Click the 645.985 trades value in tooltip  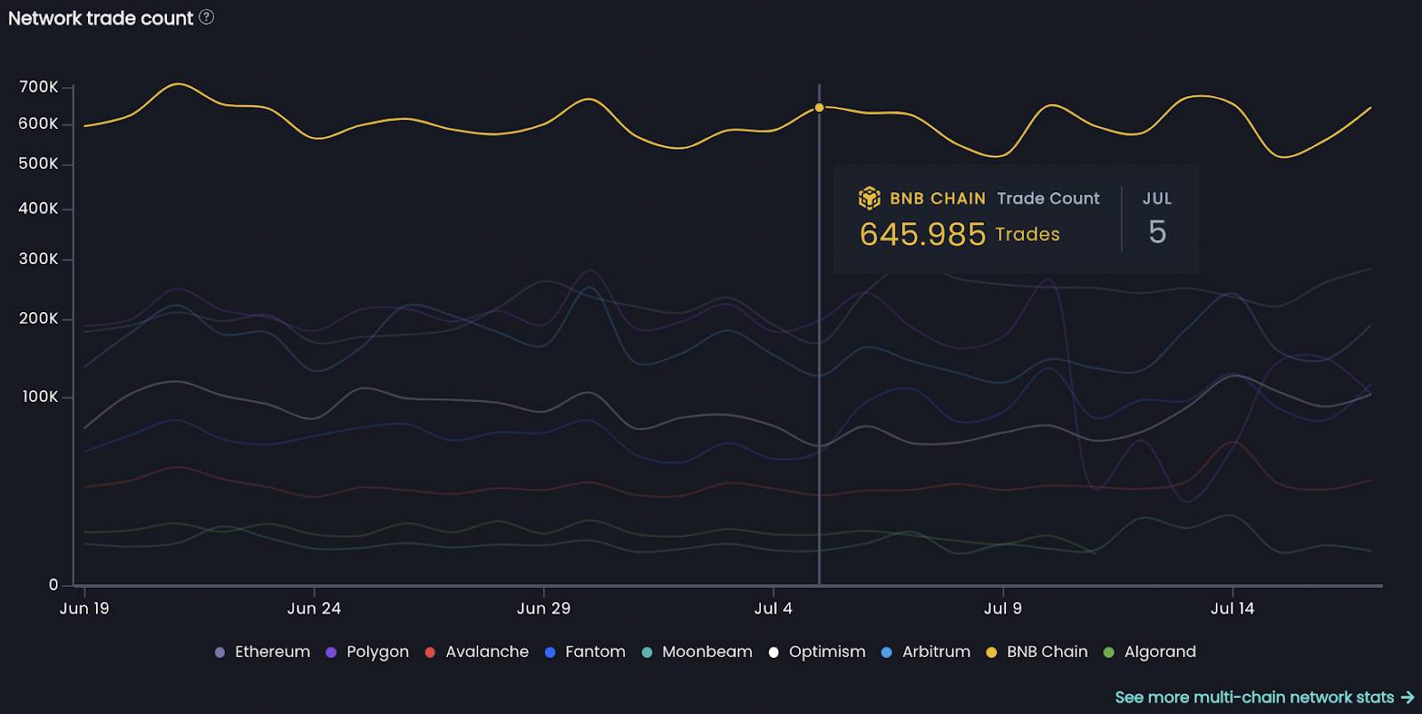tap(923, 234)
